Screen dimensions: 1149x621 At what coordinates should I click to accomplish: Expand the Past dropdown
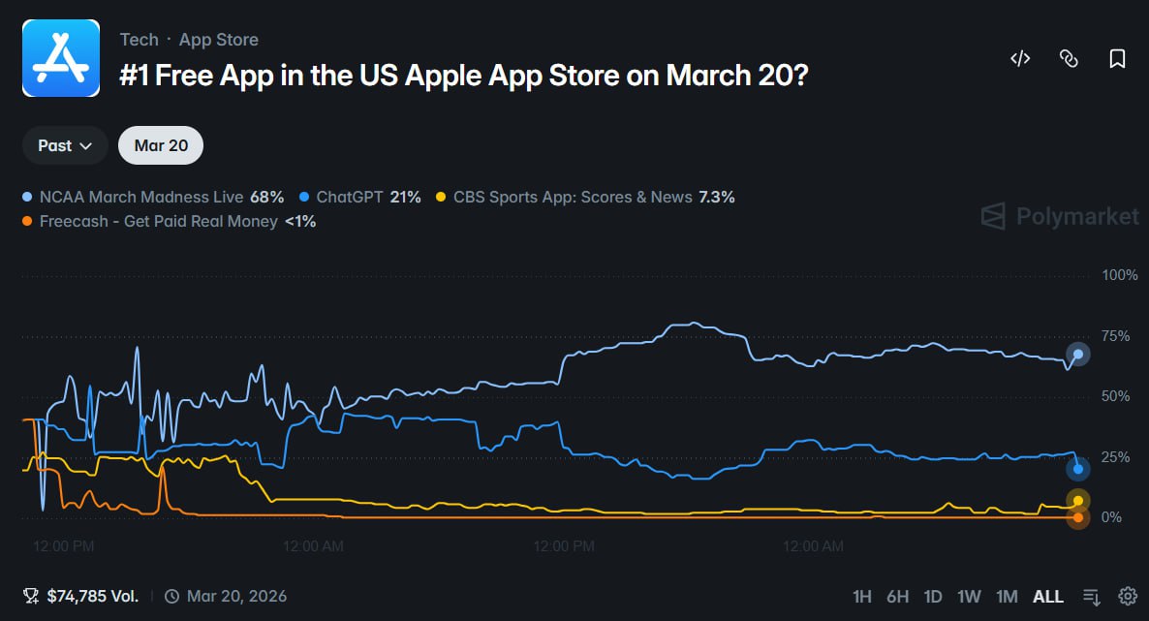pos(65,145)
